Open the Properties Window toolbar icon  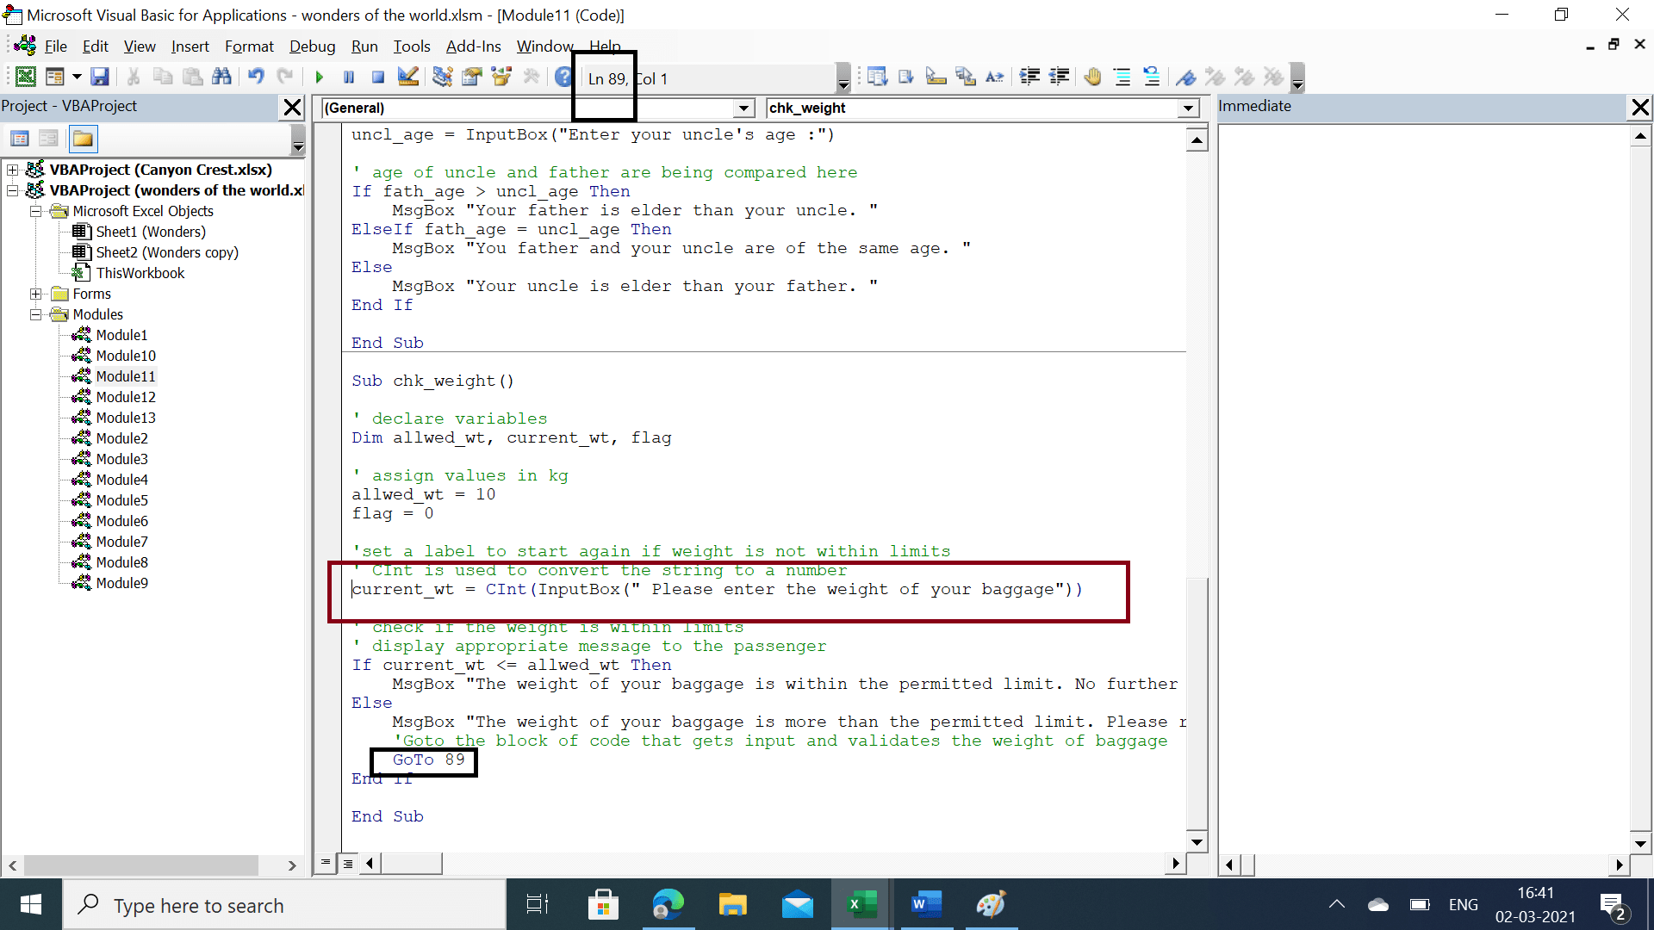click(471, 77)
